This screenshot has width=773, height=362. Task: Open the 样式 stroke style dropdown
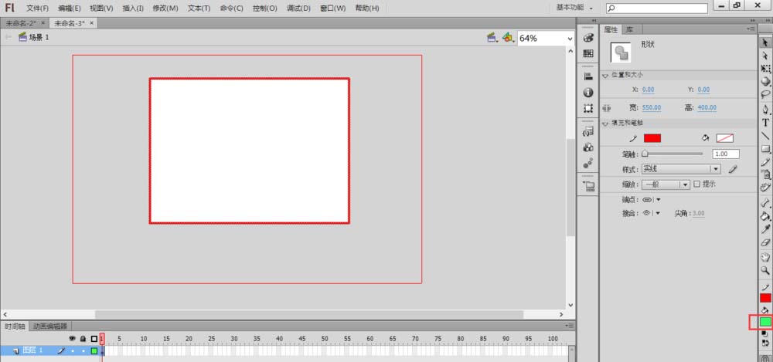[x=681, y=169]
